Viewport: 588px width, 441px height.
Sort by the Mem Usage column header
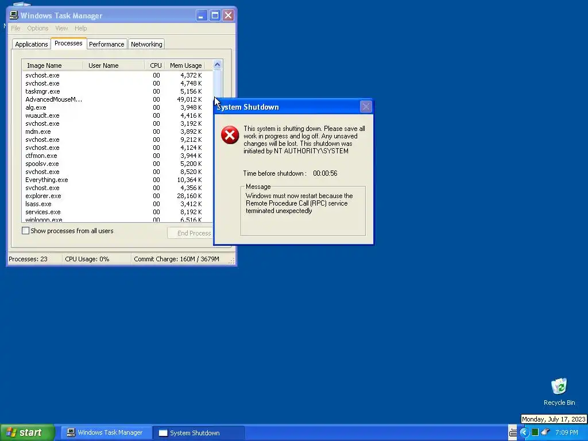185,65
